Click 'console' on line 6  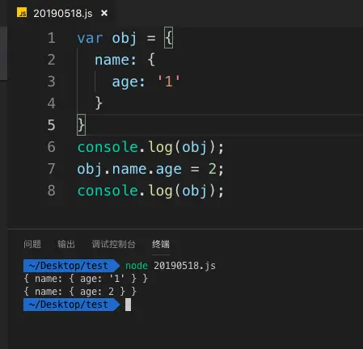point(108,147)
